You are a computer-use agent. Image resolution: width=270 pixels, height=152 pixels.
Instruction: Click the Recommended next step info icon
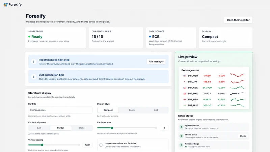click(34, 61)
